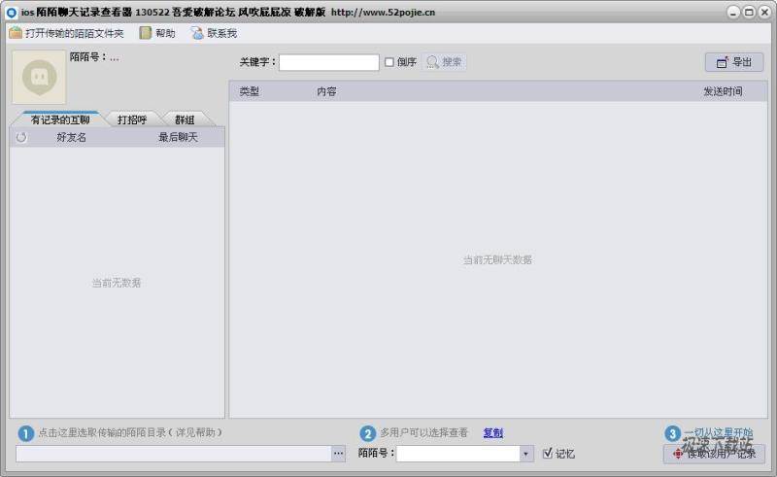Click the 内容 column header

326,91
